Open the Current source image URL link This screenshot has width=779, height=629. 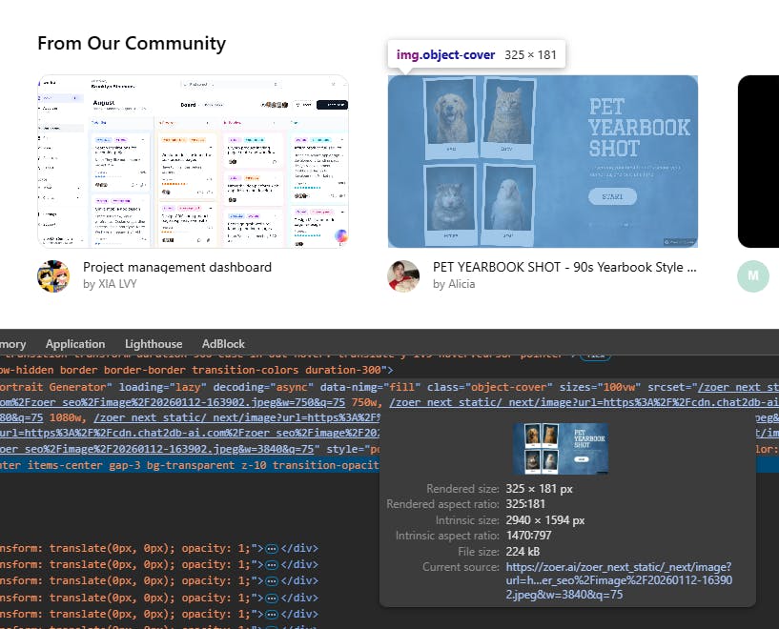(x=619, y=580)
